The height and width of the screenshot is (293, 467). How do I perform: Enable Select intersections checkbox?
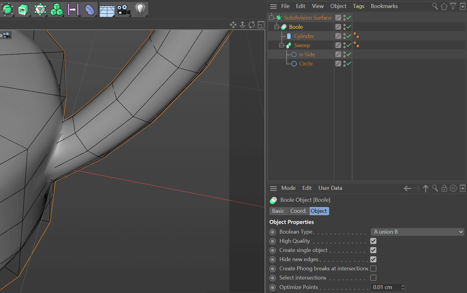373,278
